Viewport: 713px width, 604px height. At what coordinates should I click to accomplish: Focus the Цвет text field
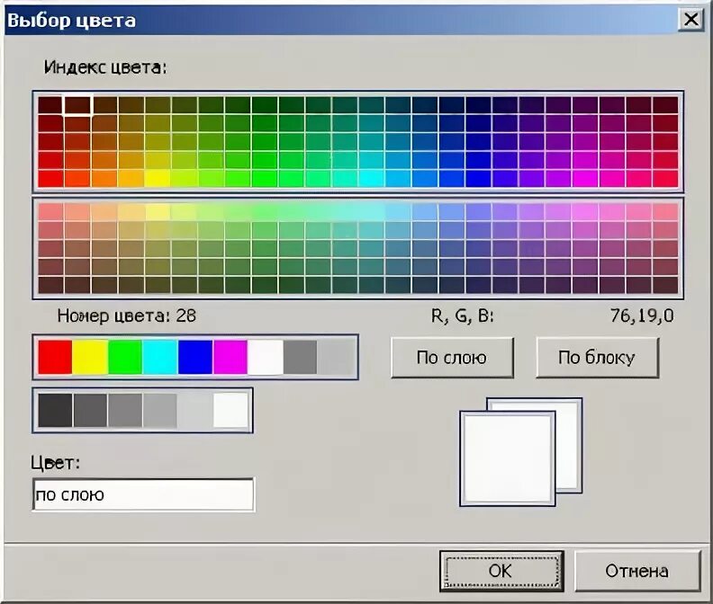click(x=143, y=494)
